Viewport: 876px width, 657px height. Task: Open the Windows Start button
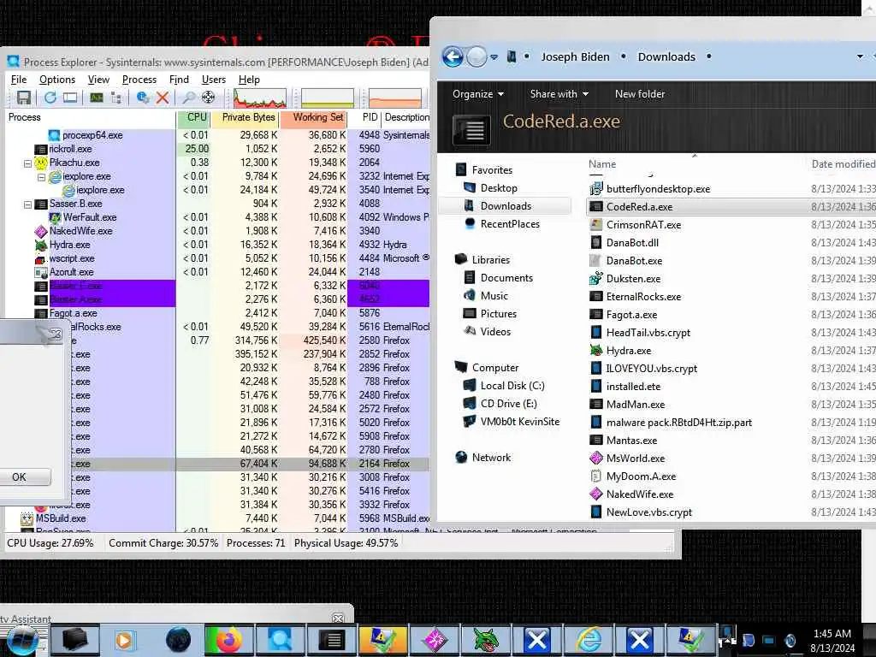[21, 642]
